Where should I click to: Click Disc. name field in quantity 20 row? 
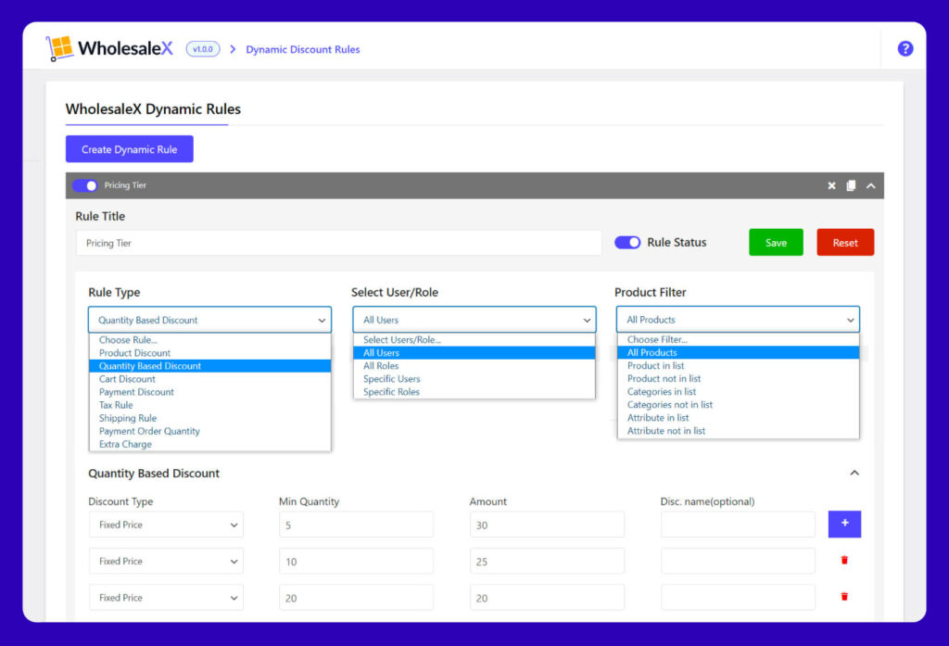point(738,597)
